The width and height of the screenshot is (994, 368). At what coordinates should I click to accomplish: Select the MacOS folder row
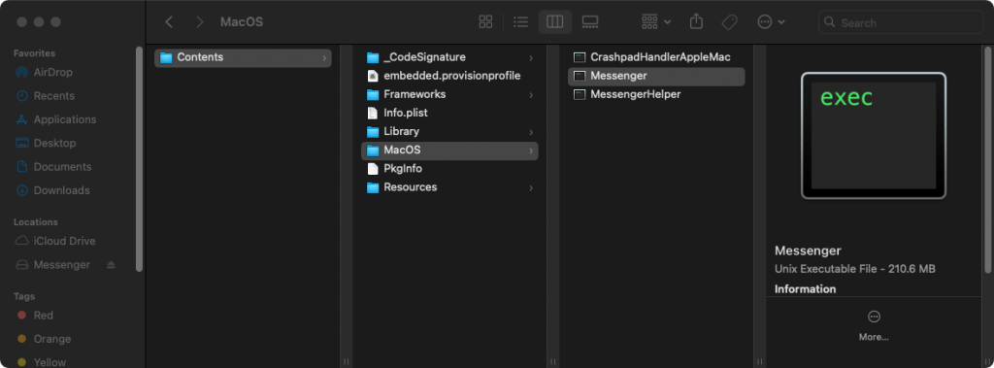(449, 151)
